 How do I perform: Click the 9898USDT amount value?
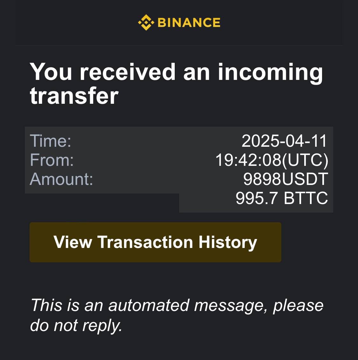(286, 179)
